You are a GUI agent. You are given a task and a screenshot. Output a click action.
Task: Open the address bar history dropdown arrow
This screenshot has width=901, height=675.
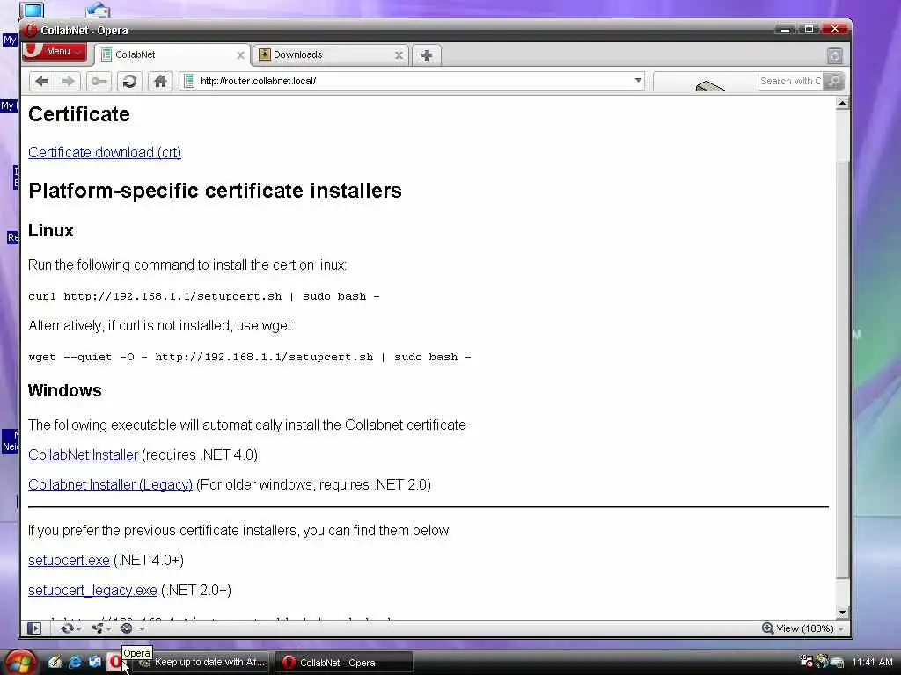coord(638,80)
